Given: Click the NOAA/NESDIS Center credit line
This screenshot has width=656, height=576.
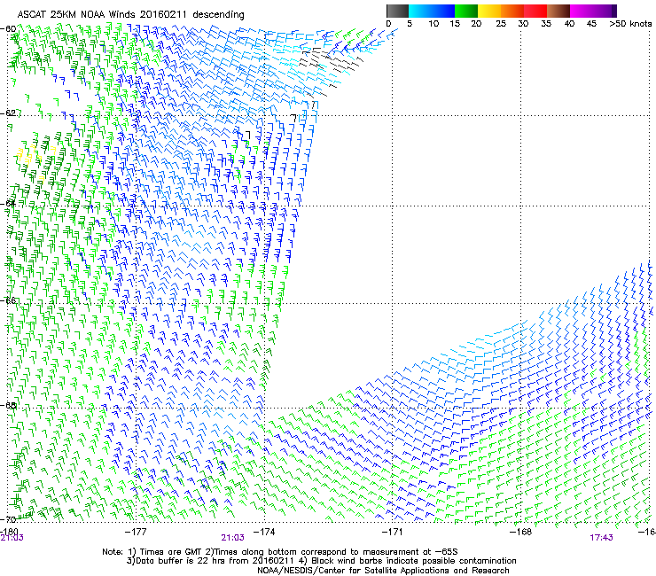Looking at the screenshot, I should pos(383,571).
